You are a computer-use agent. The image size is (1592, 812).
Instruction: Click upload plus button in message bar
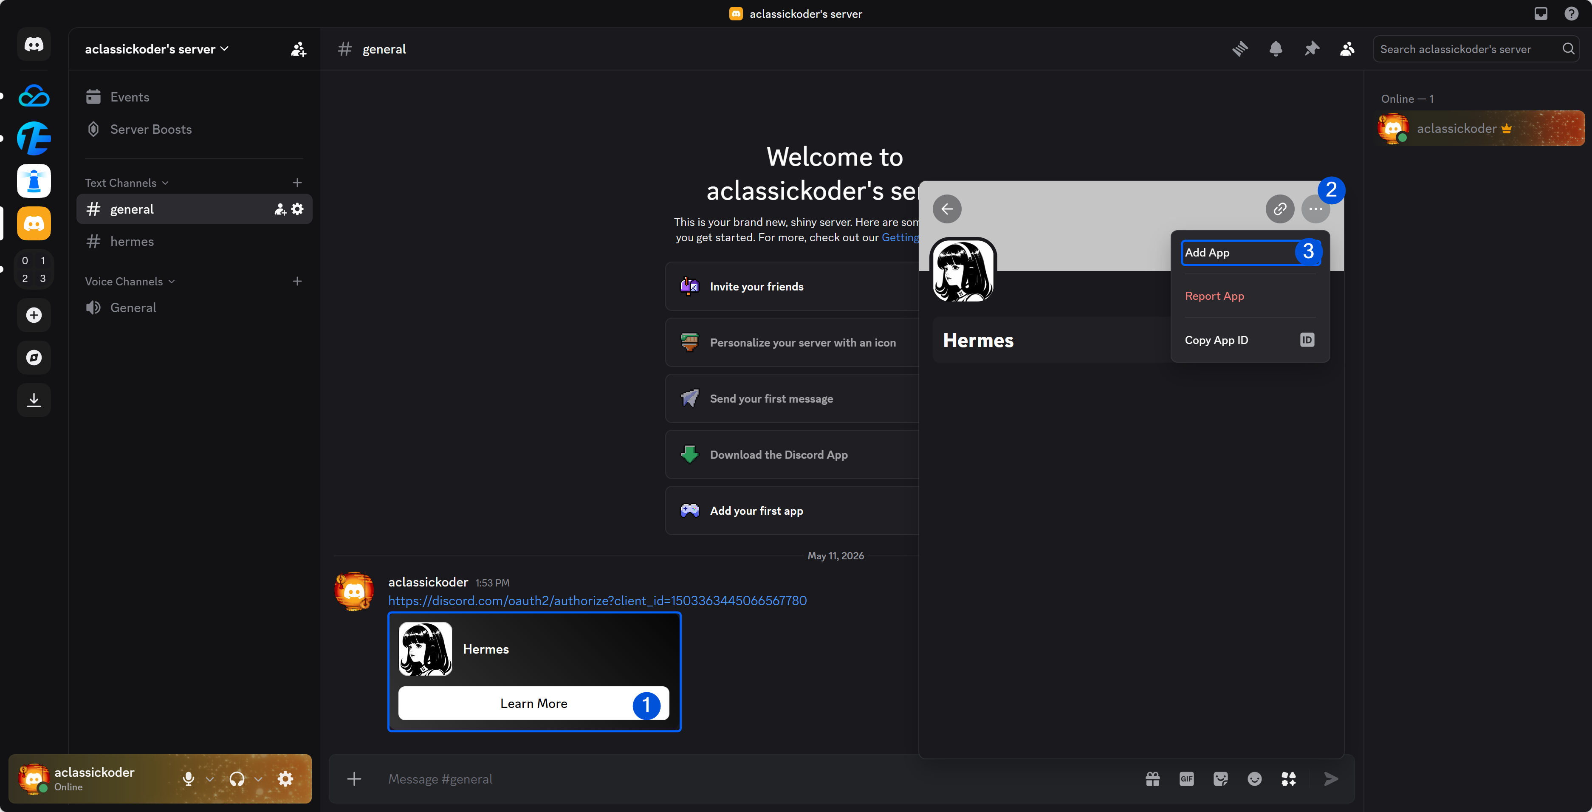[354, 778]
